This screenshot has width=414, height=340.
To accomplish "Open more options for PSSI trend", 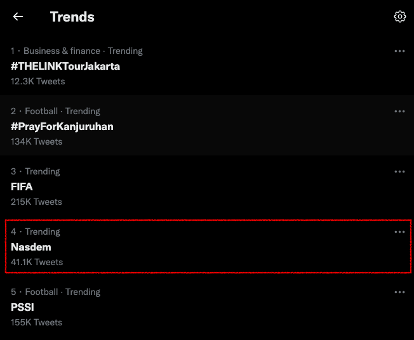I will 399,292.
